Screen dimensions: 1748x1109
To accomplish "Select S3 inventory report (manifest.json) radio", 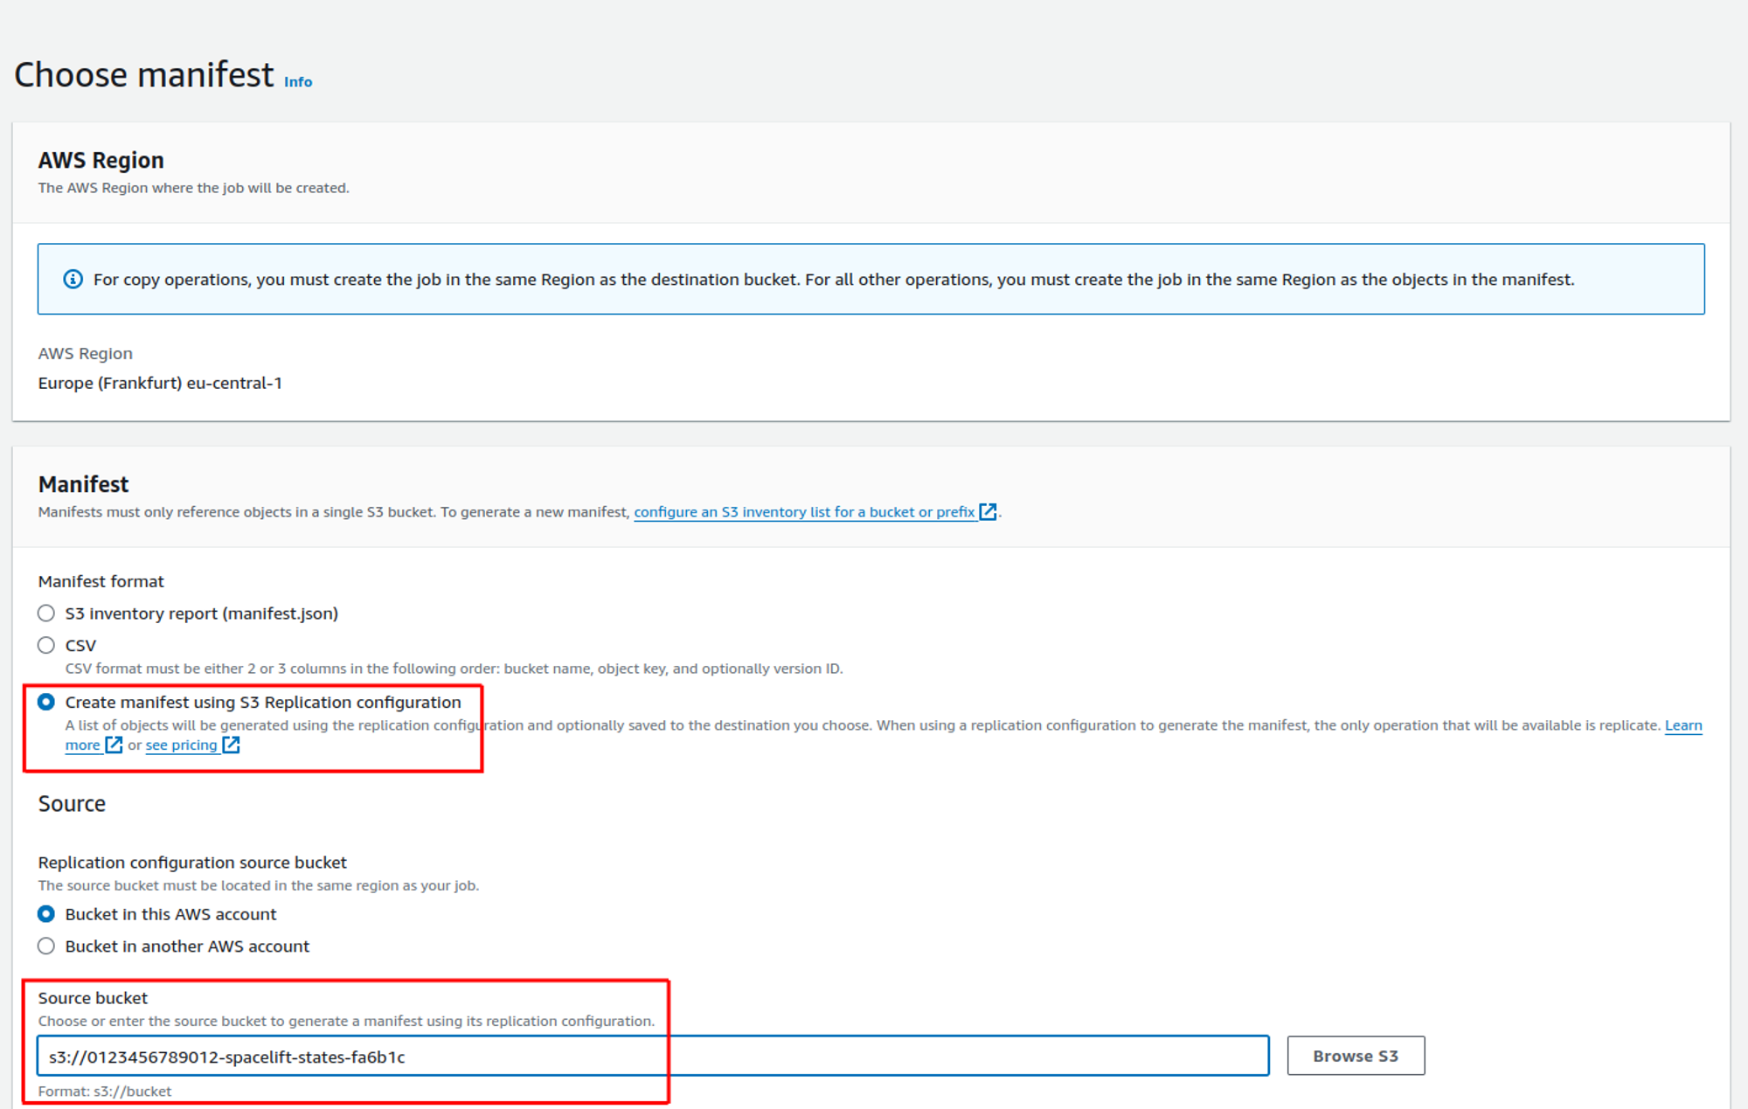I will 46,613.
